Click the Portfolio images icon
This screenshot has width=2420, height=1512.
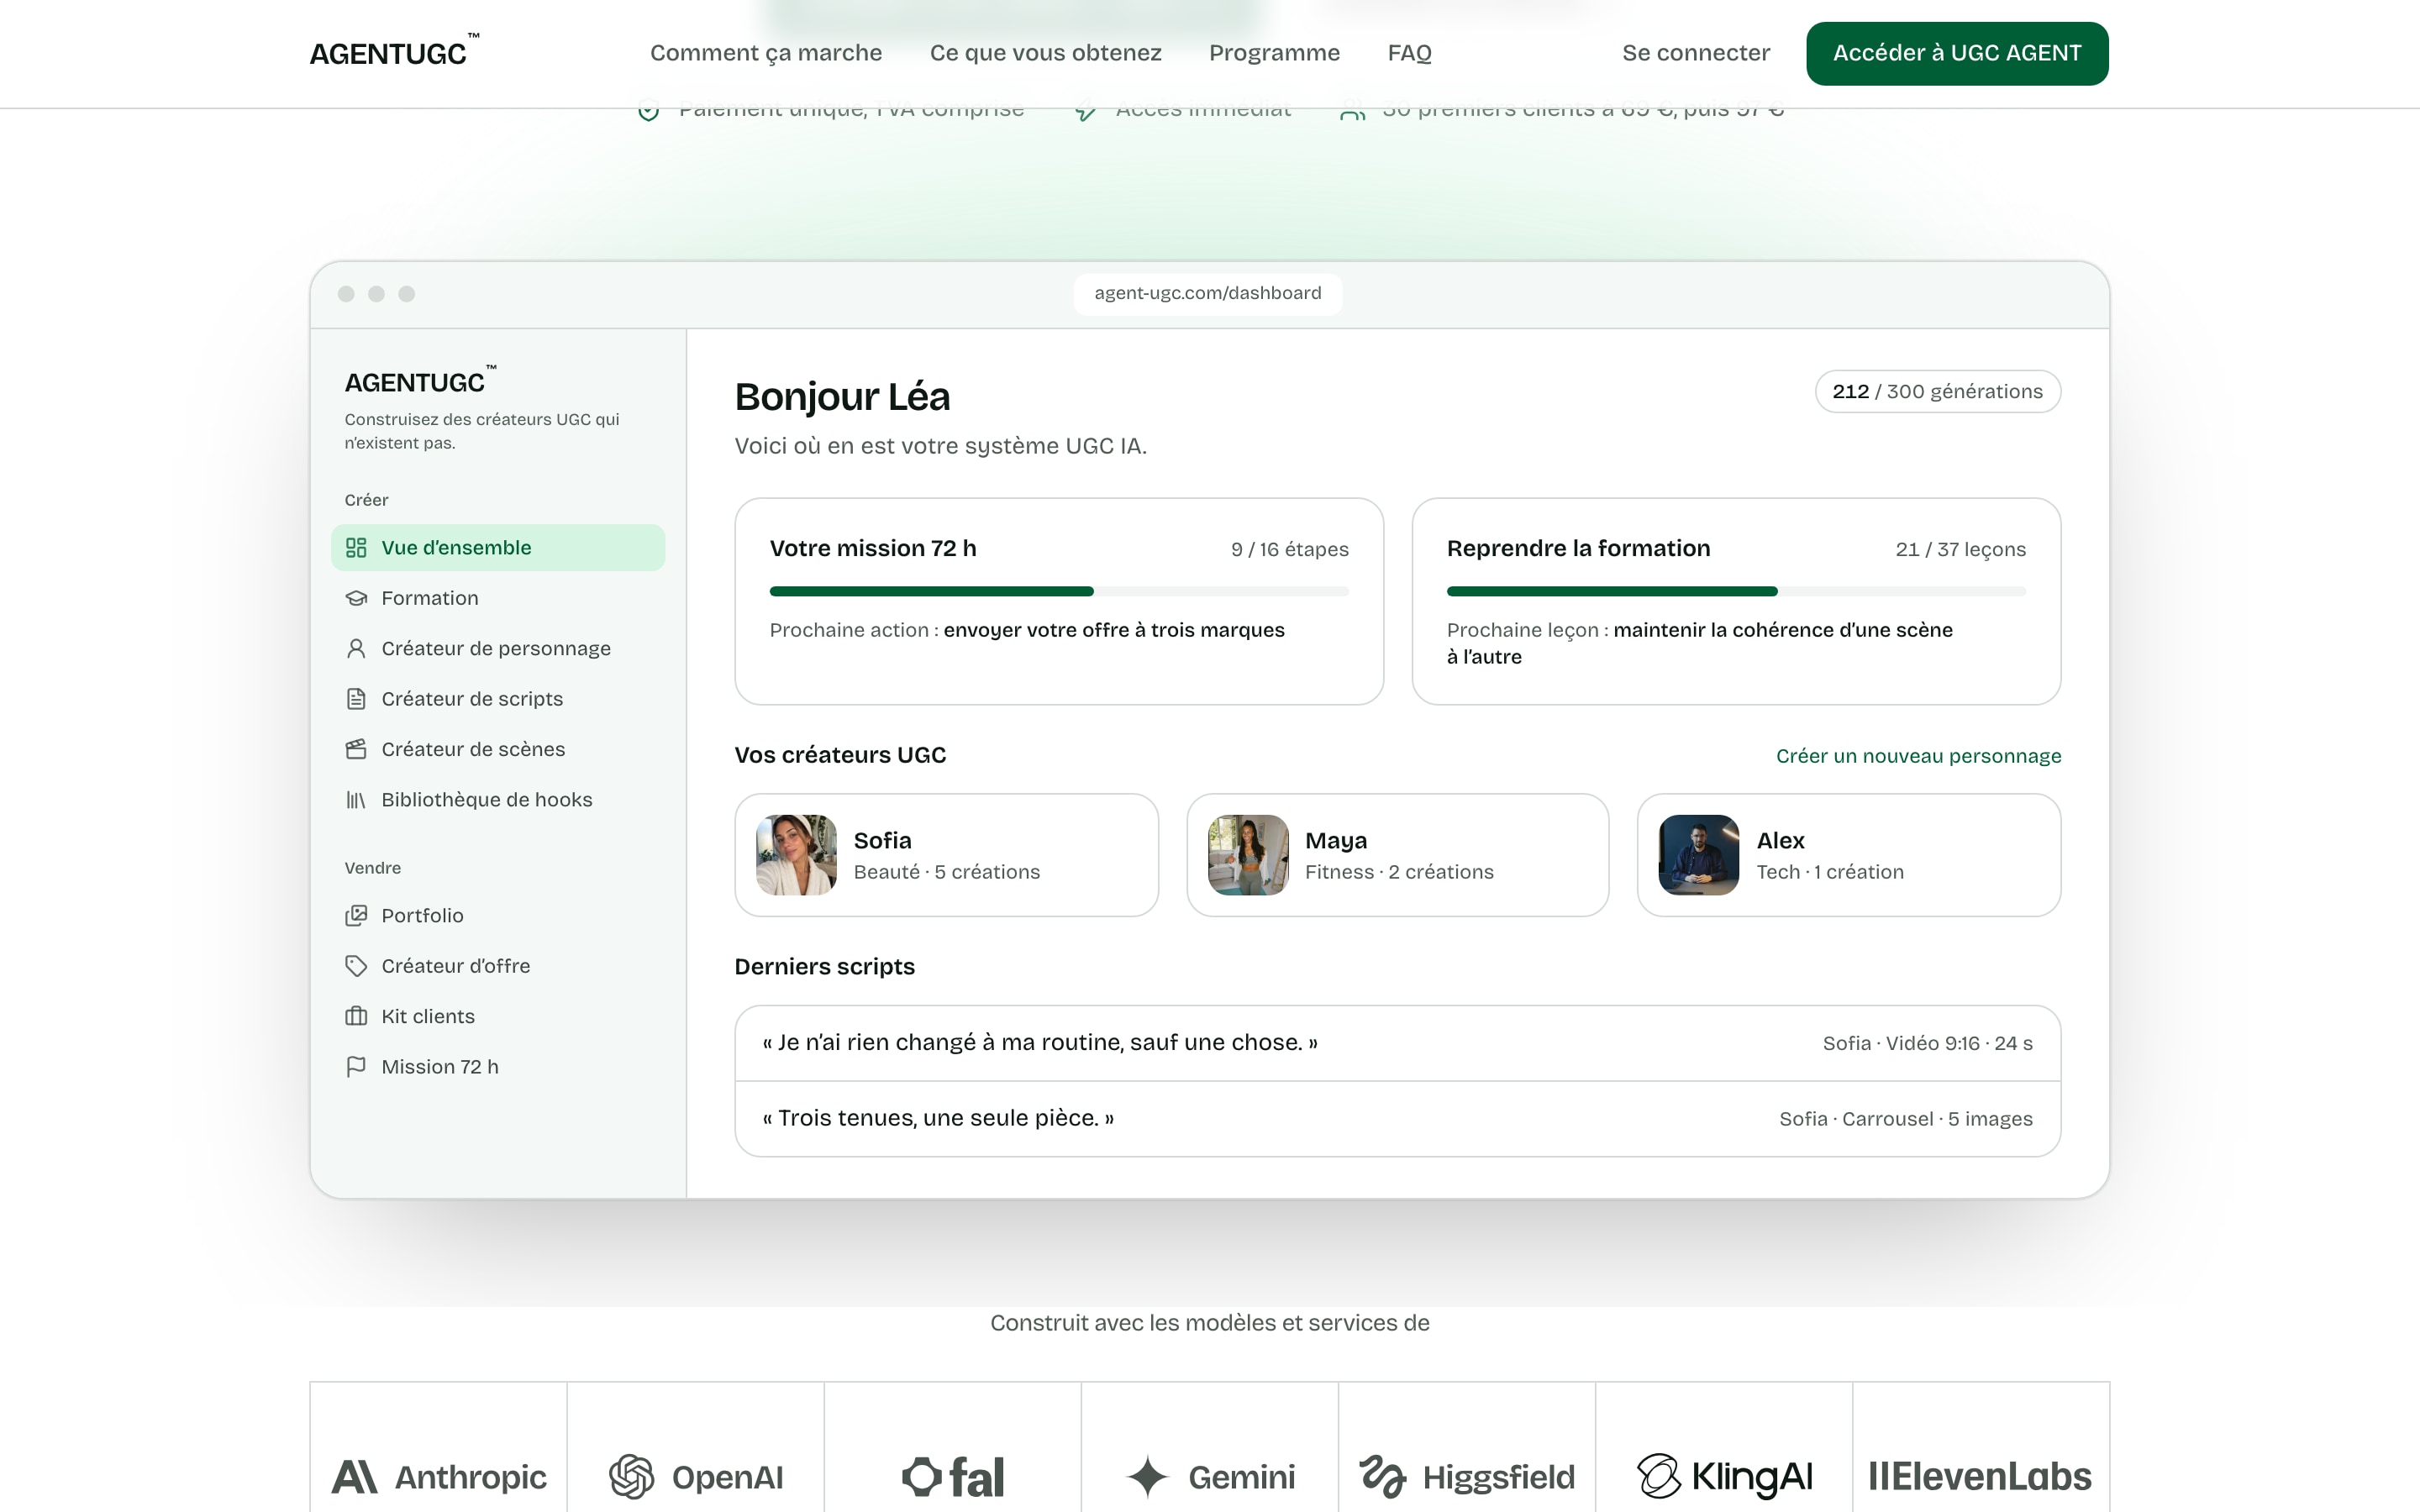pos(356,915)
